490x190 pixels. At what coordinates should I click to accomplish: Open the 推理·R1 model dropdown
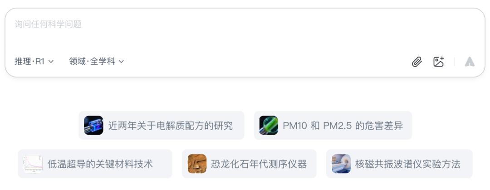pos(34,61)
